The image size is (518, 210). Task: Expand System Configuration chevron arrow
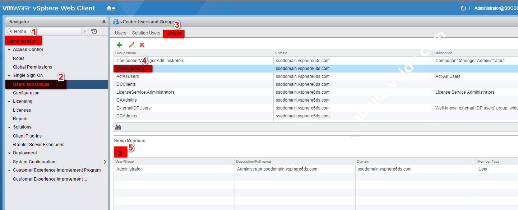105,162
